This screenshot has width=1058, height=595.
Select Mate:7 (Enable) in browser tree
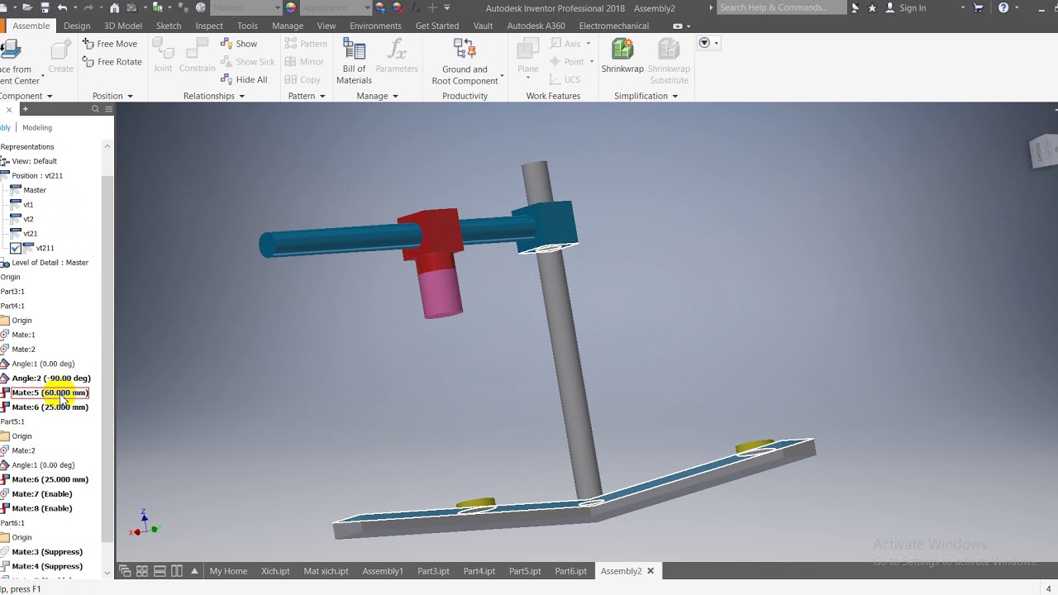(x=42, y=494)
